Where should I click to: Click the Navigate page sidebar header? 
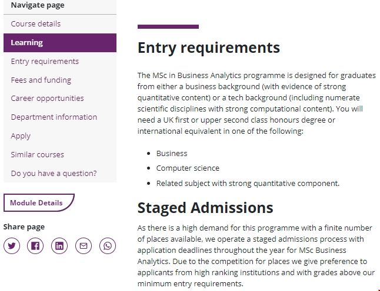pos(38,5)
